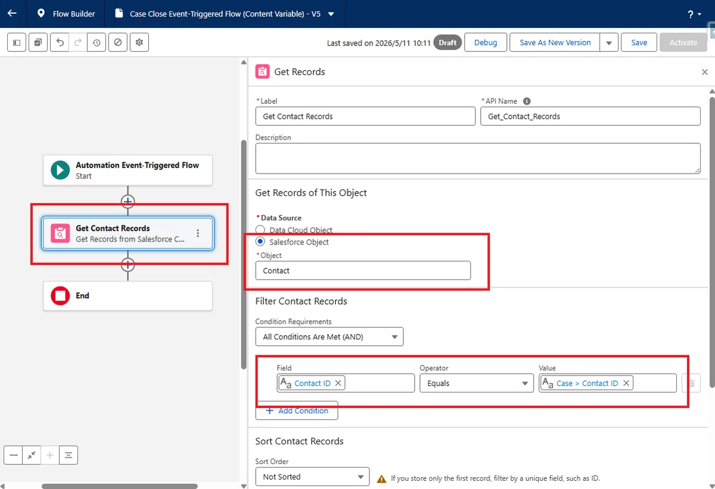Click the Save button
Viewport: 715px width, 489px height.
pos(639,42)
